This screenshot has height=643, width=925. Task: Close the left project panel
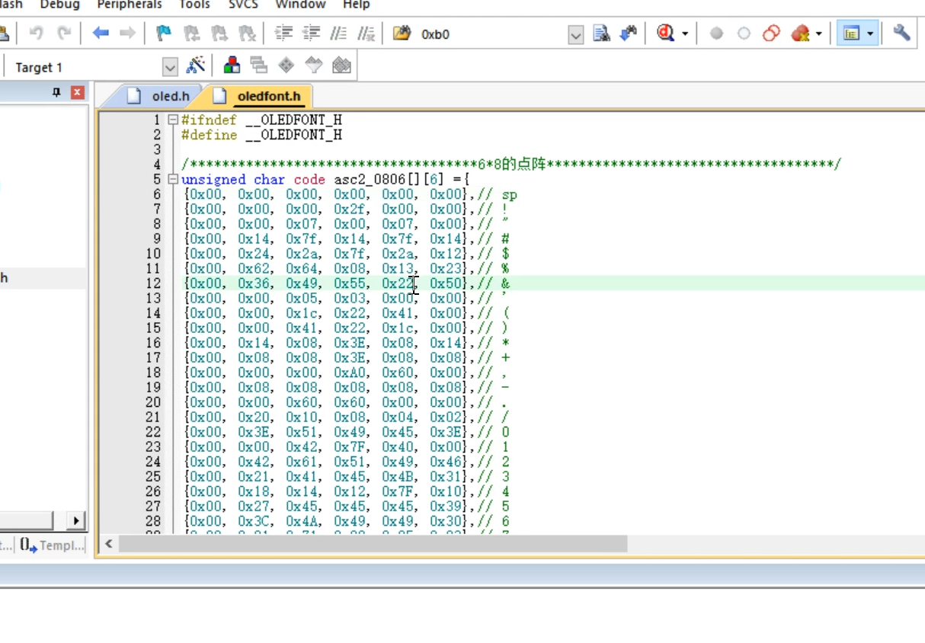click(x=77, y=92)
